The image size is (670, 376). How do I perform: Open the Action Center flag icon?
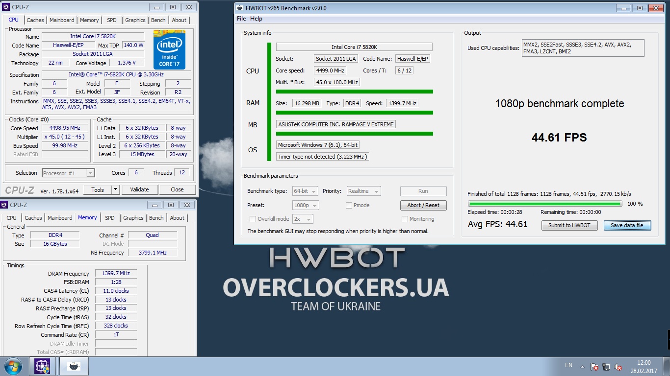[594, 366]
